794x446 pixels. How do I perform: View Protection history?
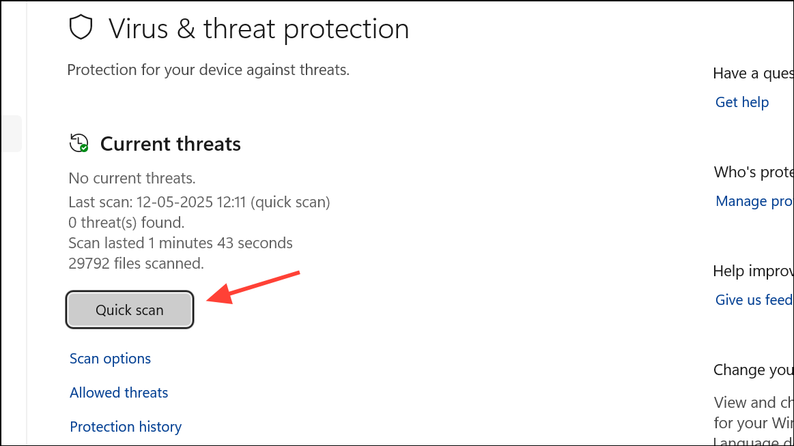[x=126, y=427]
